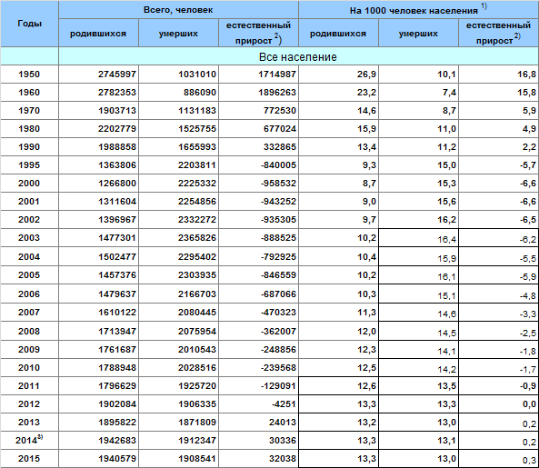Select the -958532 natural increase cell
Image resolution: width=539 pixels, height=468 pixels.
[x=258, y=184]
